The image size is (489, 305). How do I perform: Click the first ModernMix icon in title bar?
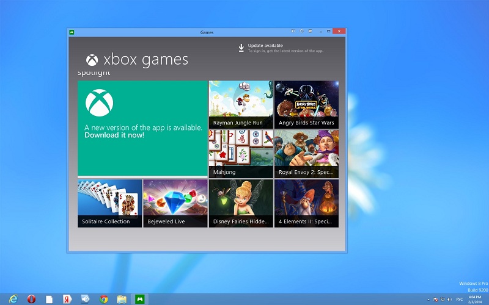[293, 31]
